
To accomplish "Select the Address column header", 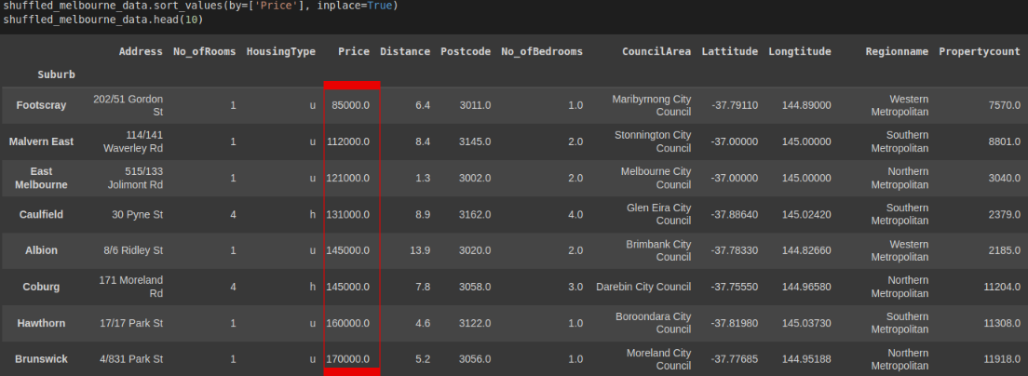I will [x=141, y=51].
